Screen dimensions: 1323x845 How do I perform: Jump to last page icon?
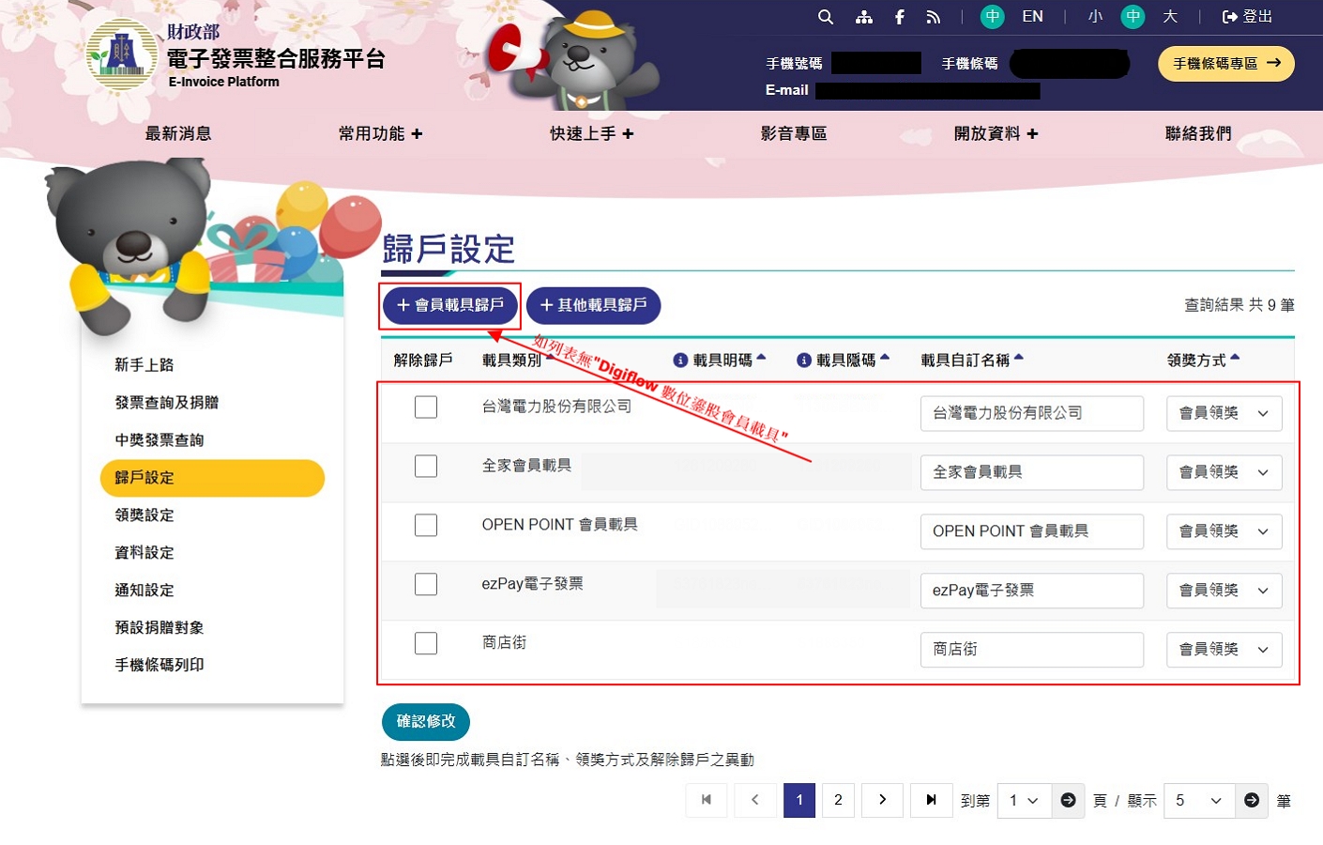tap(931, 800)
